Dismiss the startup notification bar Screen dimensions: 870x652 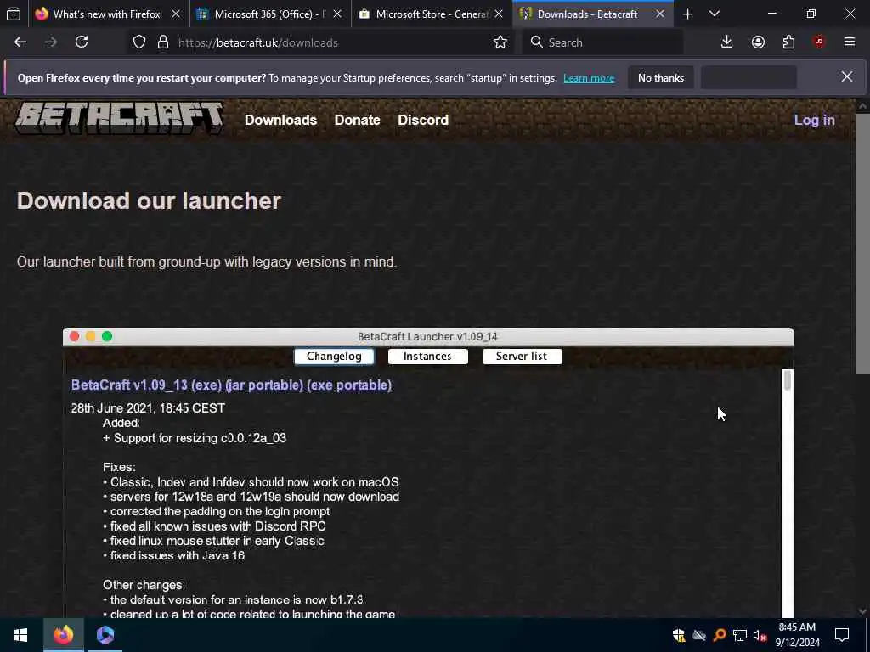pos(847,76)
